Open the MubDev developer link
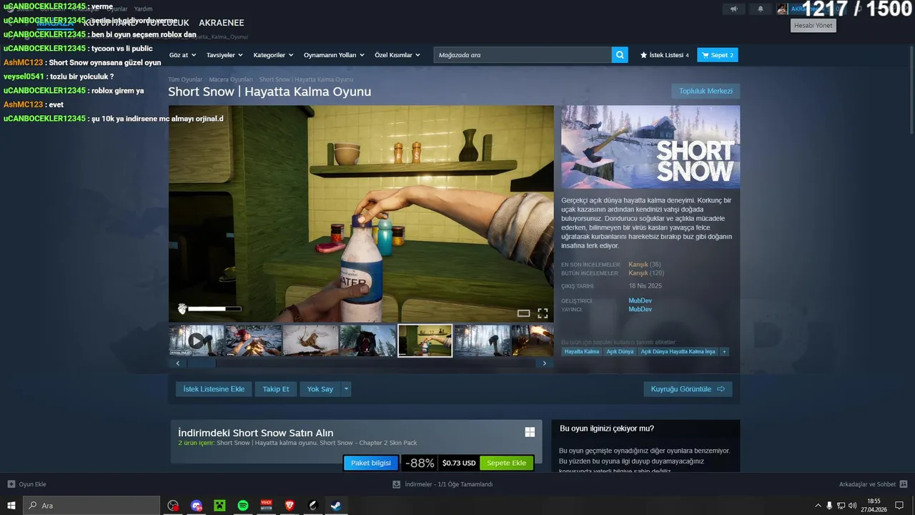Viewport: 915px width, 515px height. click(x=640, y=300)
